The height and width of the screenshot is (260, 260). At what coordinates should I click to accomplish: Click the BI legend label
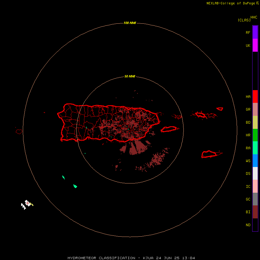point(248,212)
